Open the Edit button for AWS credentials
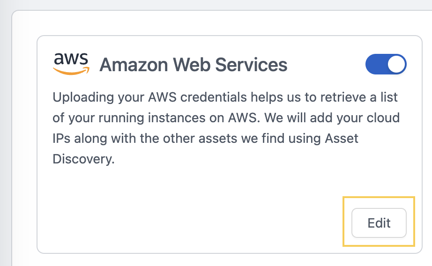The height and width of the screenshot is (266, 432). click(x=379, y=223)
